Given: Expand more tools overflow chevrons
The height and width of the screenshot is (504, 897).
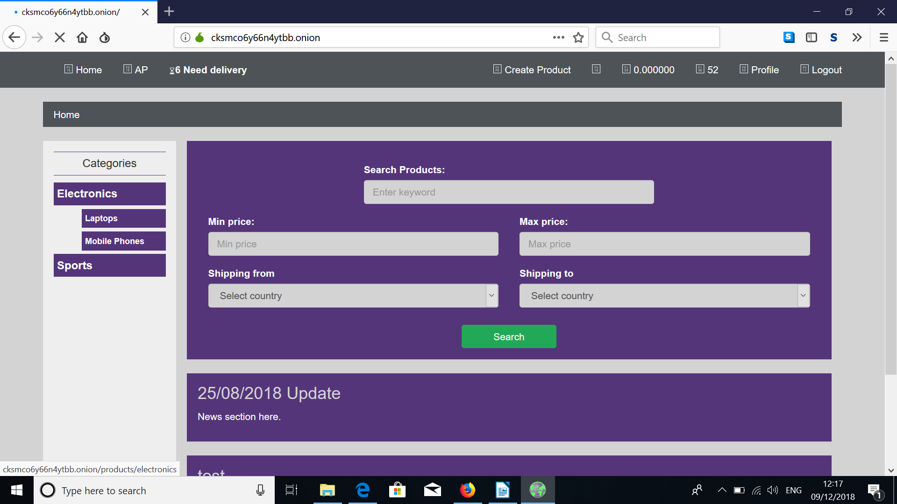Looking at the screenshot, I should click(x=857, y=37).
